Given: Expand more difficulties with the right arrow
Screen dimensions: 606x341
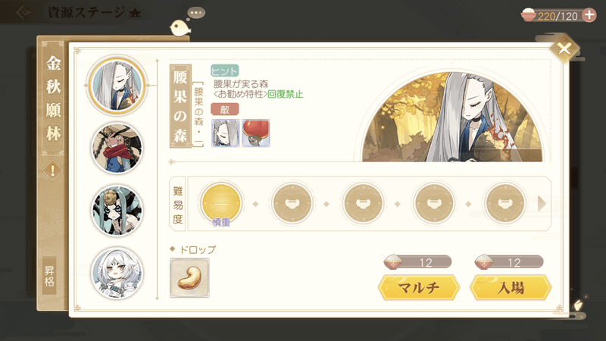Looking at the screenshot, I should pyautogui.click(x=542, y=203).
